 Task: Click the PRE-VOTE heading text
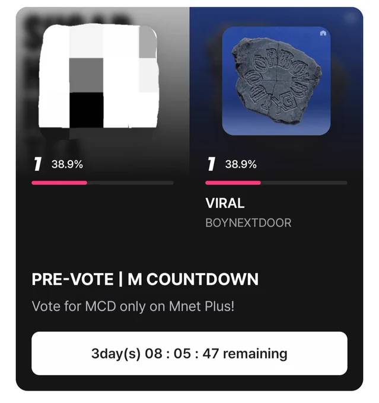point(72,279)
